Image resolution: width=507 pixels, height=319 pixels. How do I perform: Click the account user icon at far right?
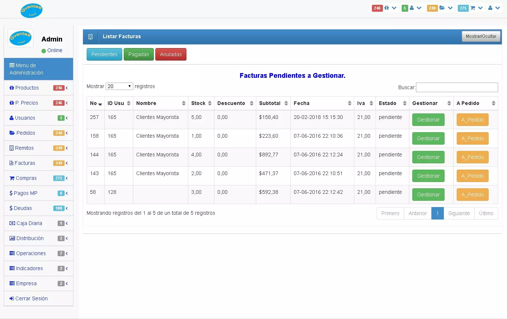tap(490, 8)
